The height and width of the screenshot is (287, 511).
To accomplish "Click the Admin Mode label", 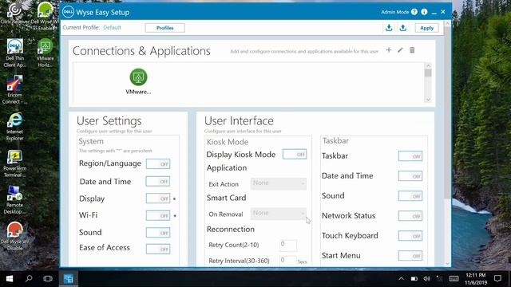I will point(395,12).
